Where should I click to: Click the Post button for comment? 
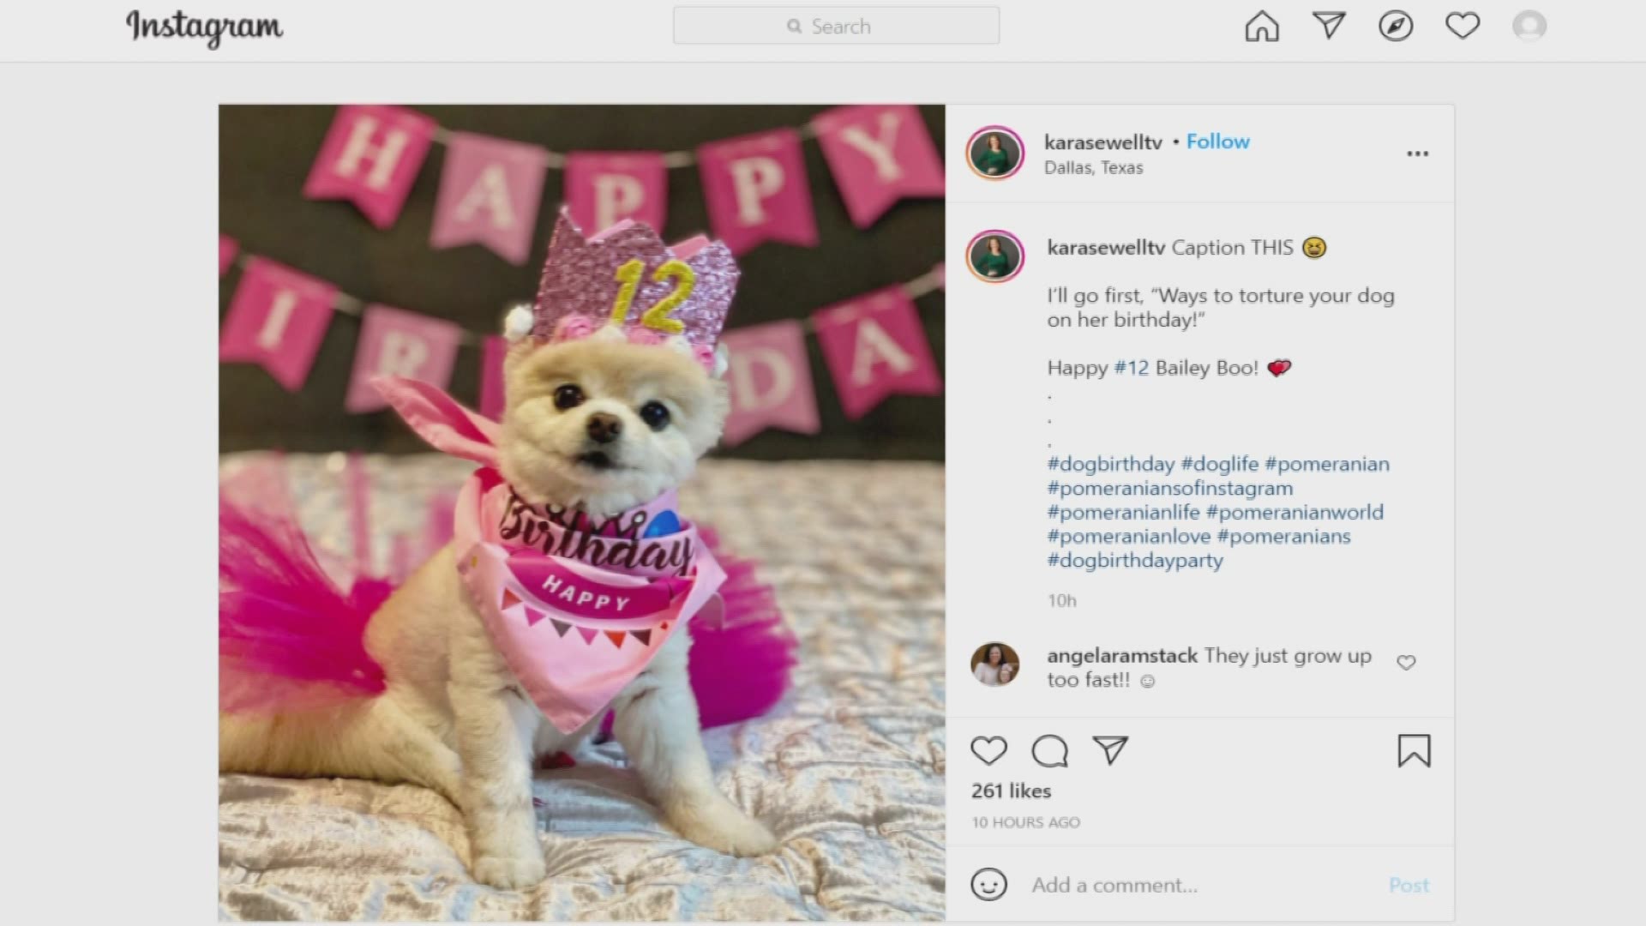click(1409, 885)
